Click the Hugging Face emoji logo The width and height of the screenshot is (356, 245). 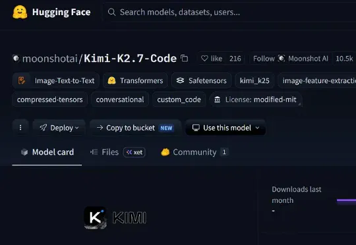point(20,12)
